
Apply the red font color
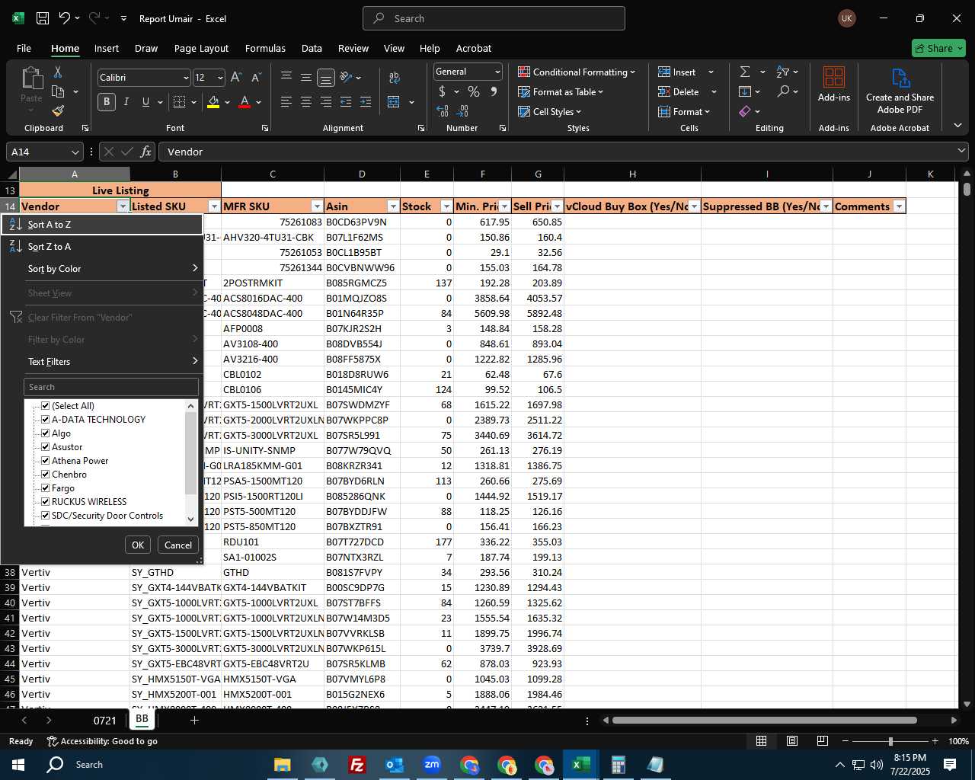pyautogui.click(x=245, y=102)
